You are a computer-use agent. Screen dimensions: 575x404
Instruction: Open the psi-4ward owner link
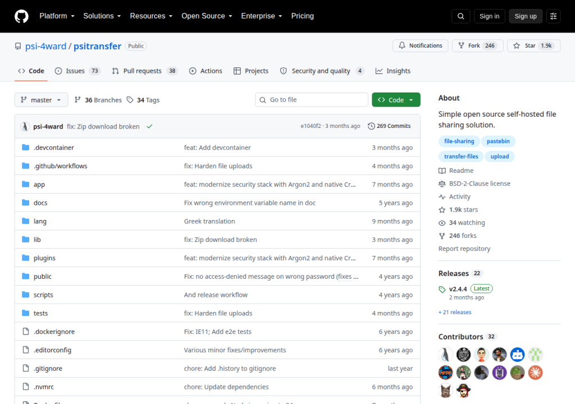(x=46, y=46)
